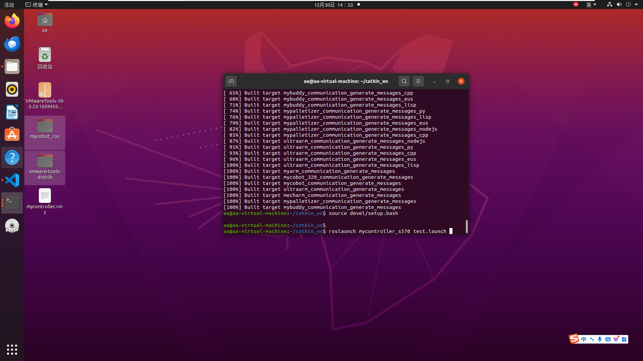
Task: Click the terminal window title bar
Action: click(346, 81)
